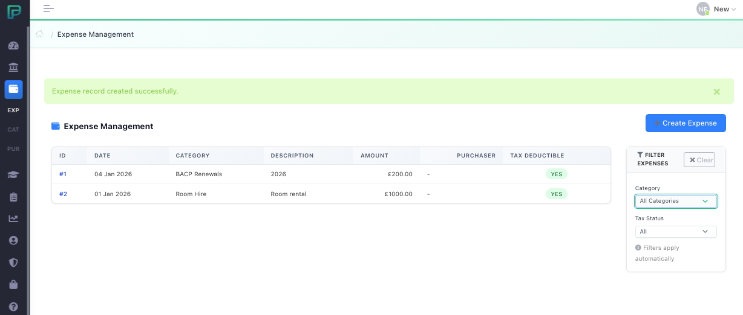Open the chart line icon in sidebar
This screenshot has width=743, height=315.
[13, 218]
